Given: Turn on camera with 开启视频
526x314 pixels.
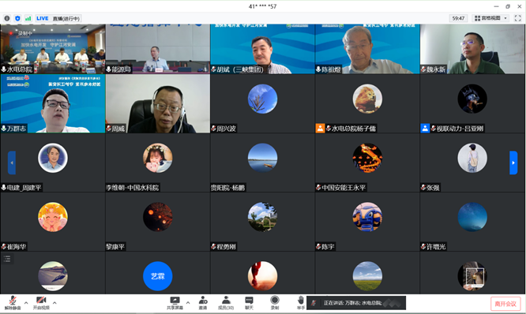Looking at the screenshot, I should click(x=41, y=303).
